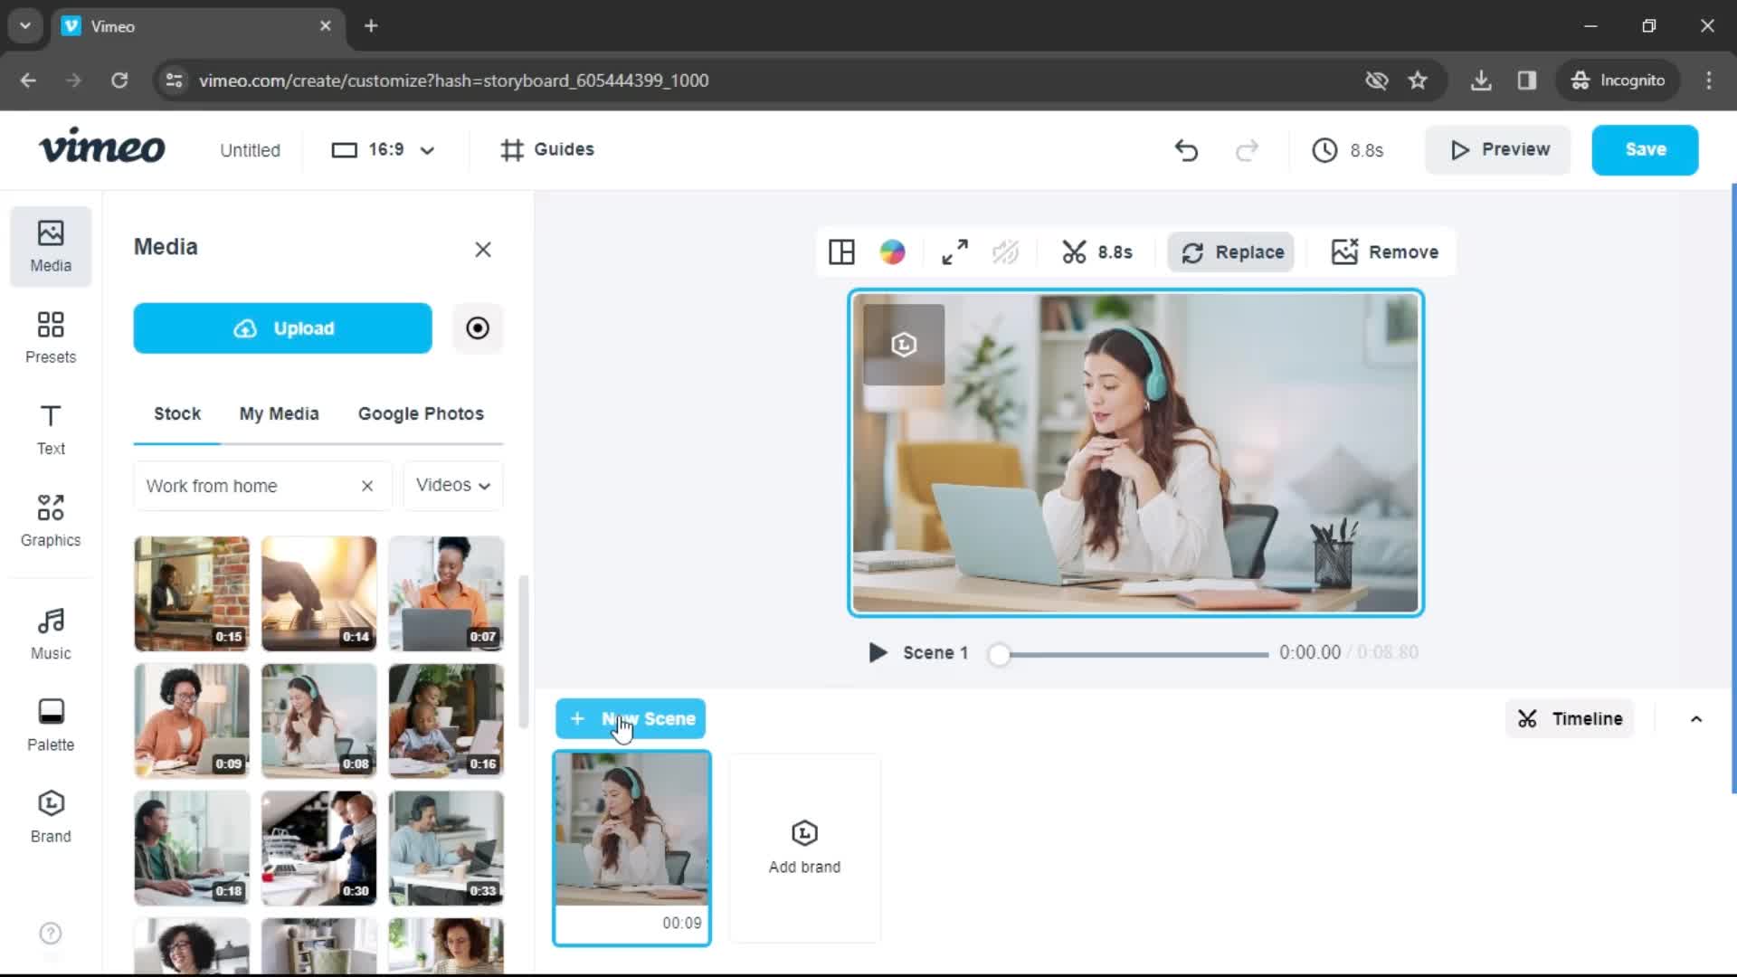
Task: Undo the last action
Action: [x=1186, y=150]
